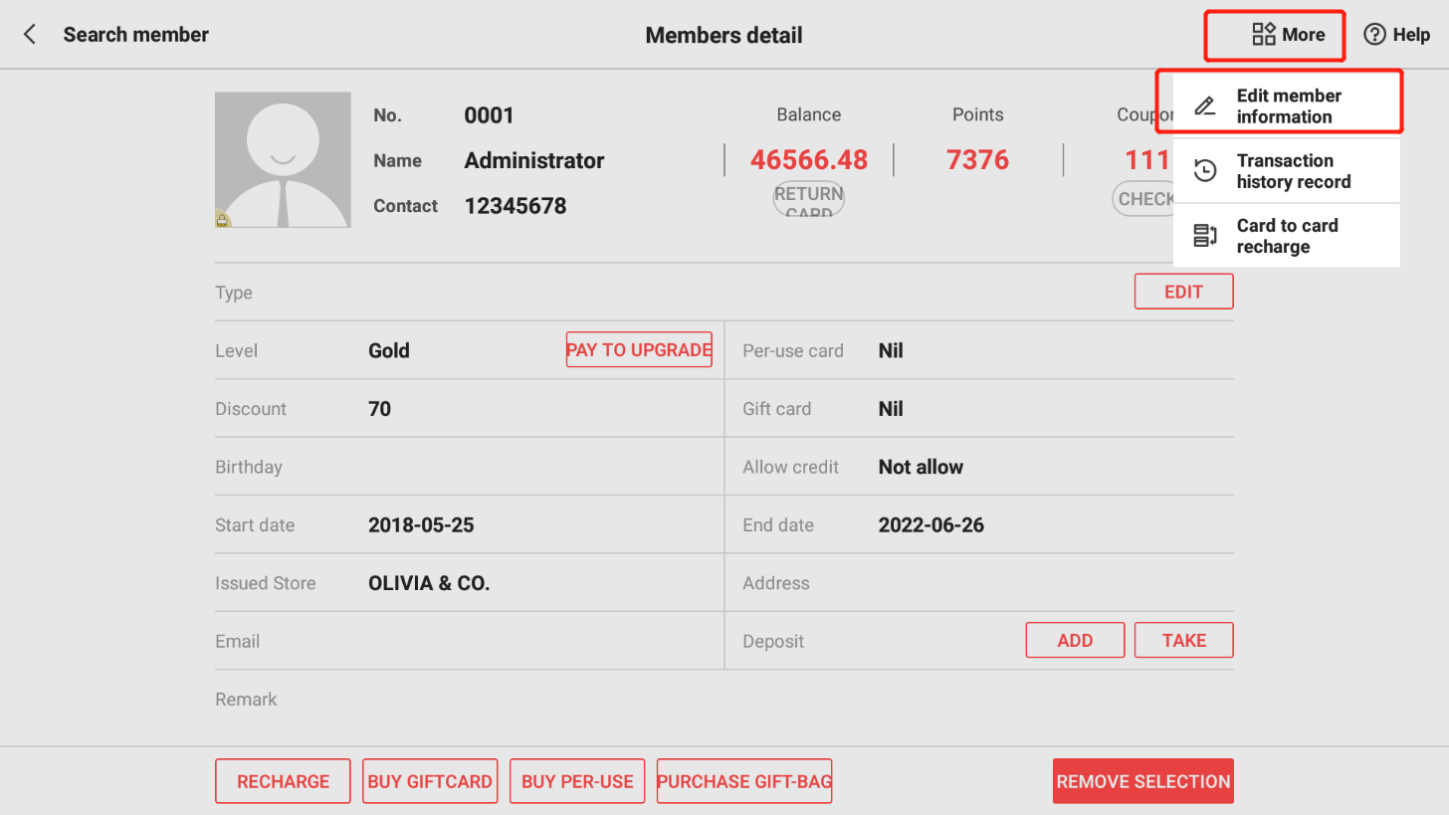Click the member name Administrator
The height and width of the screenshot is (815, 1449).
point(534,160)
